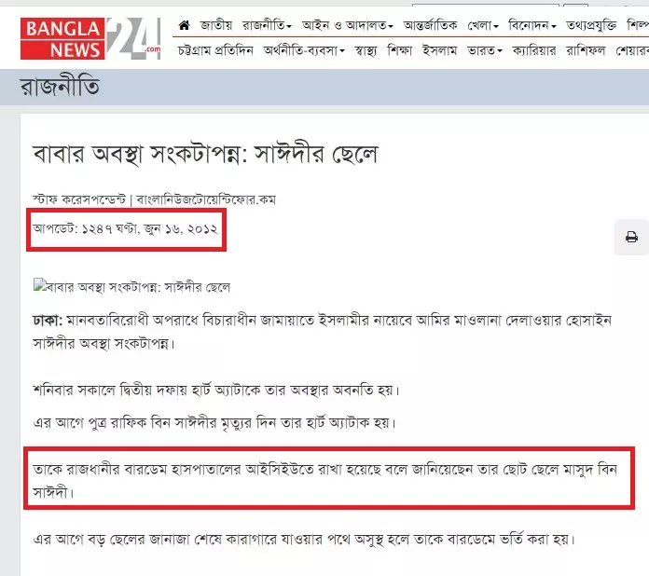The height and width of the screenshot is (576, 649).
Task: Click the Bangla News 24 logo
Action: pos(90,38)
